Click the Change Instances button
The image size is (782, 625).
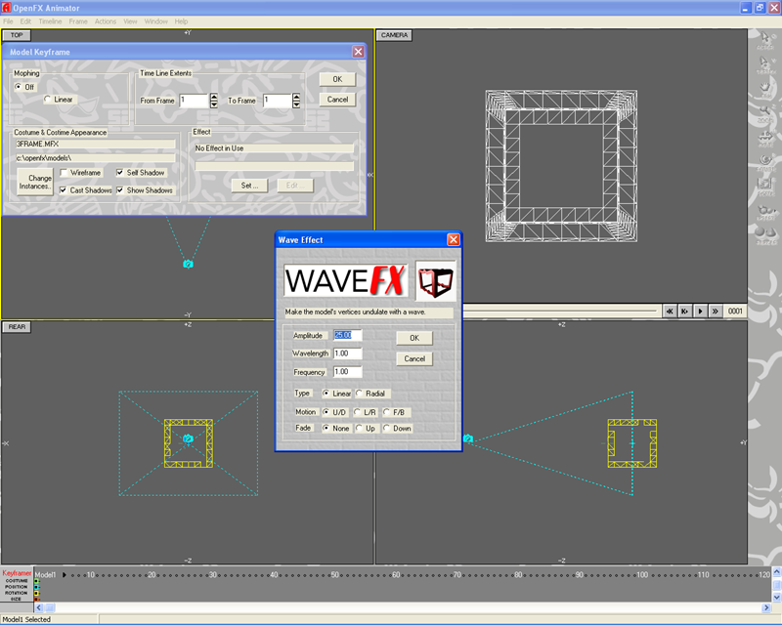coord(35,182)
